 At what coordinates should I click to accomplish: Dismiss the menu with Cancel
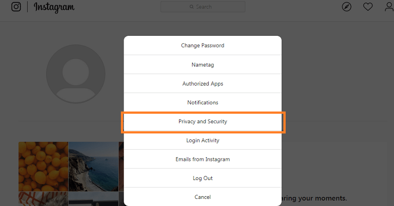203,197
